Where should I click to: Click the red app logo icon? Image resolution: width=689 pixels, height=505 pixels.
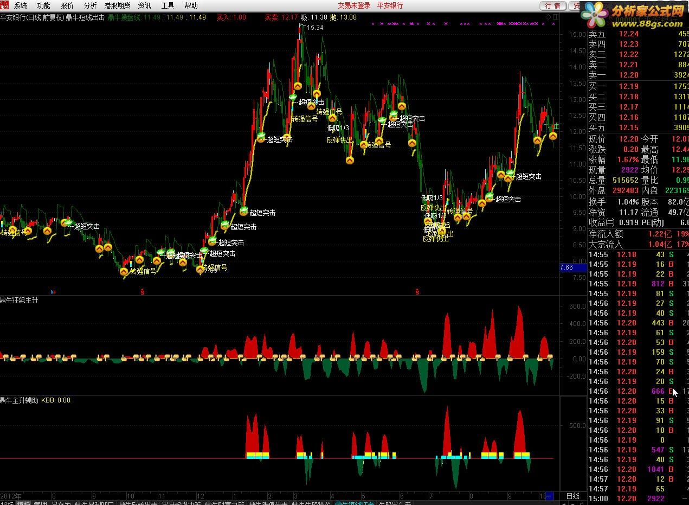pos(5,5)
